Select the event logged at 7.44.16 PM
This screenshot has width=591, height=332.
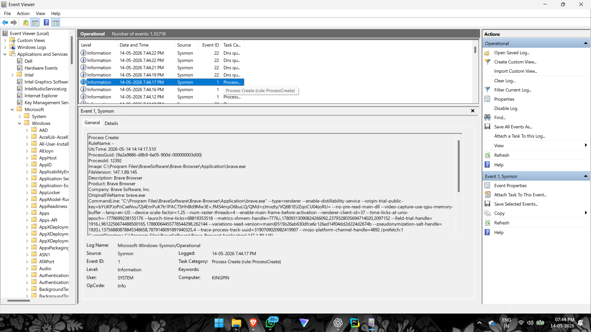coord(162,89)
